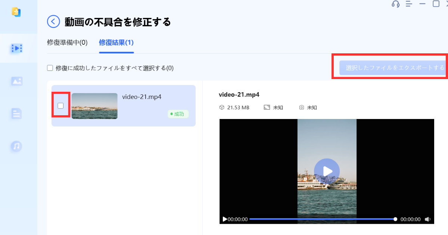Select the video-21.mp4 thumbnail in the list
Image resolution: width=448 pixels, height=235 pixels.
click(x=94, y=106)
